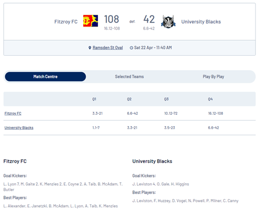Open the Play By Play tab
The image size is (258, 210).
(213, 77)
